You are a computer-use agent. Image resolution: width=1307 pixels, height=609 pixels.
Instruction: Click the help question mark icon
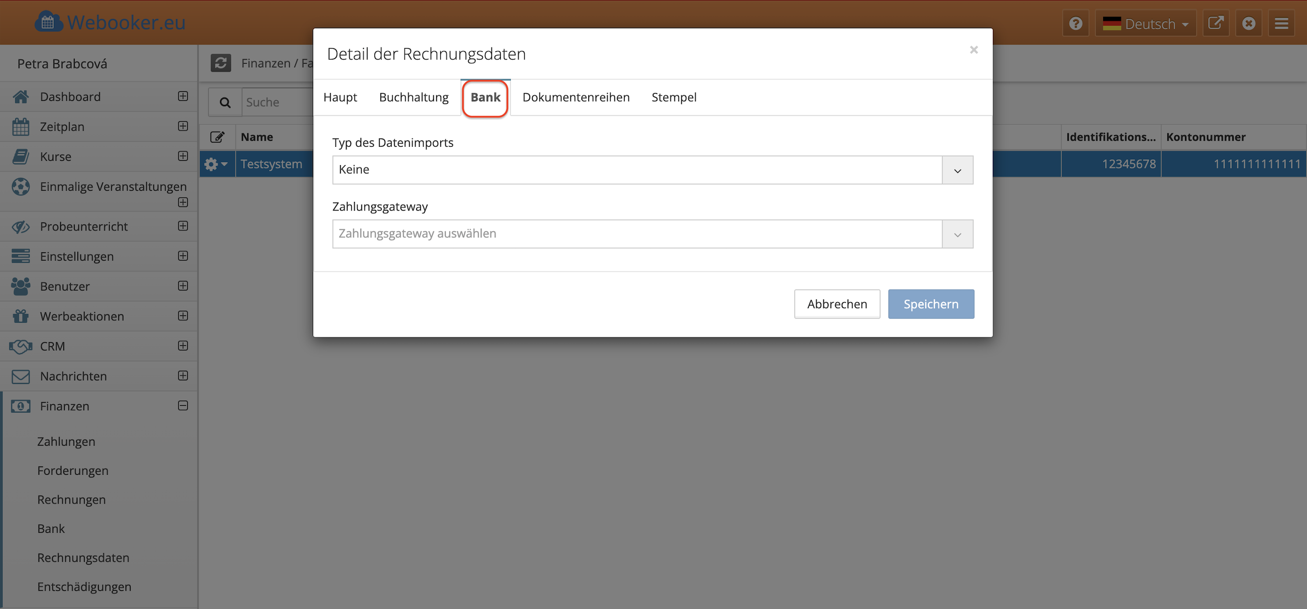coord(1075,24)
